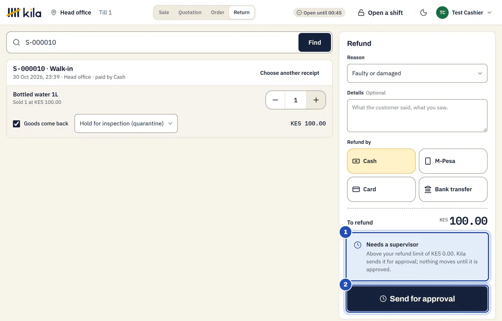The width and height of the screenshot is (502, 321).
Task: Expand Hold for inspection dropdown
Action: coord(126,123)
